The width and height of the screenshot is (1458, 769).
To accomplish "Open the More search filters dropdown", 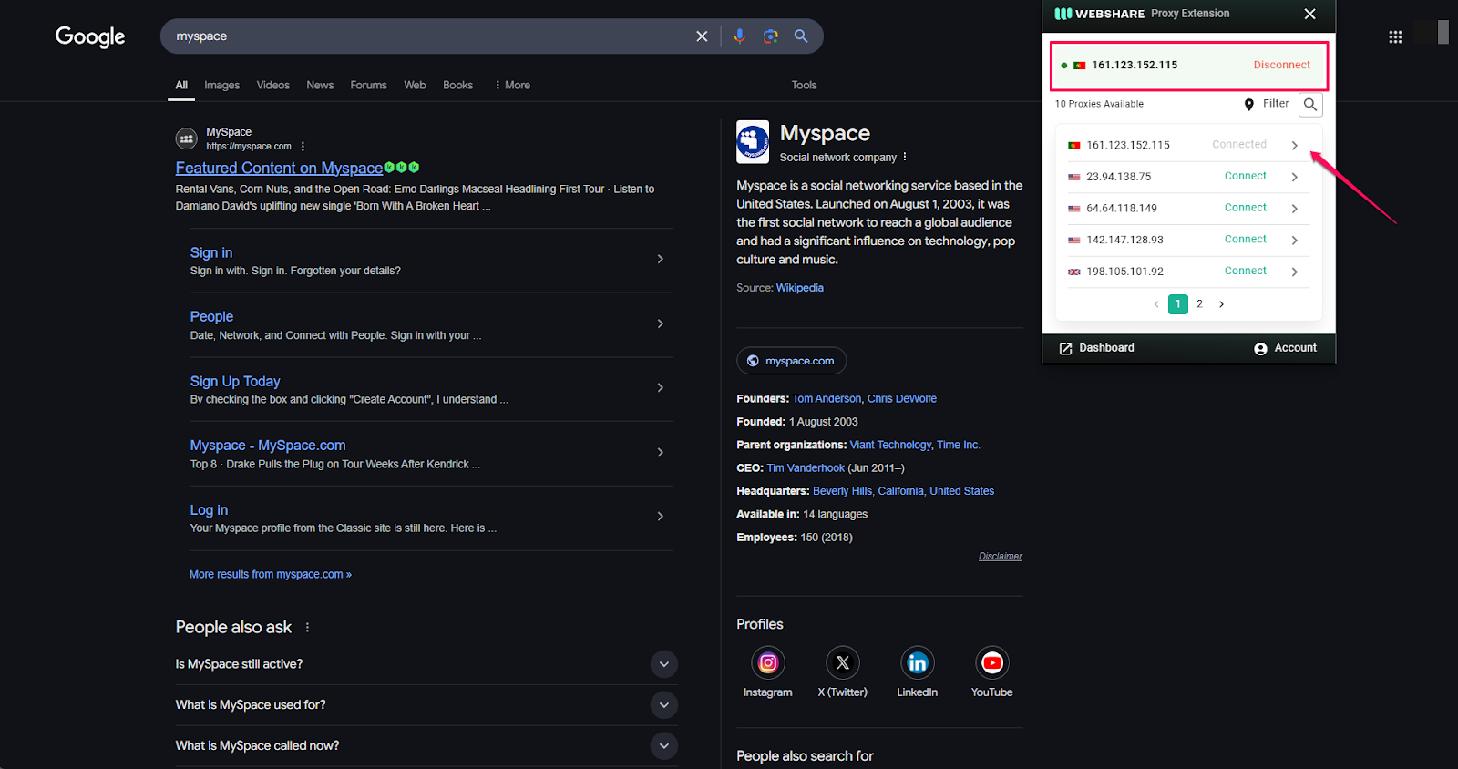I will [x=512, y=85].
